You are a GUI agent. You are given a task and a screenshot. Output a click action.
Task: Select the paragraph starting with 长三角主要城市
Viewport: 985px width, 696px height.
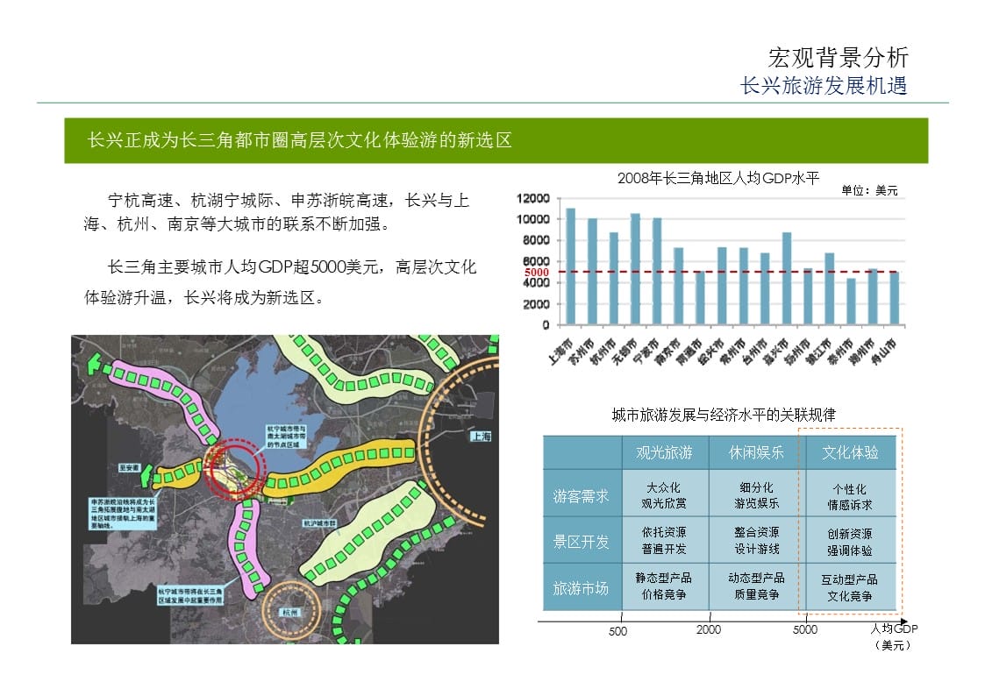pyautogui.click(x=280, y=281)
